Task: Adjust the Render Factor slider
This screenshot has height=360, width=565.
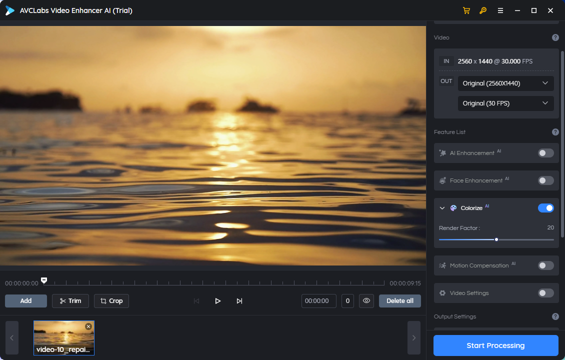Action: click(x=496, y=239)
